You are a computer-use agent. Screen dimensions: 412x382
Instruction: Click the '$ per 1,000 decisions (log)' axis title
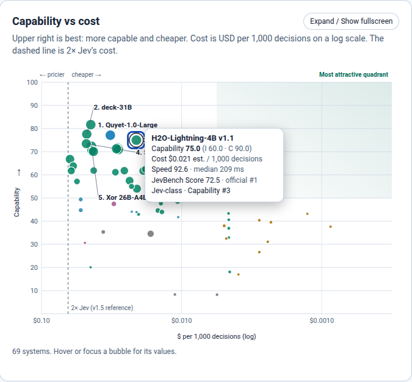click(217, 336)
